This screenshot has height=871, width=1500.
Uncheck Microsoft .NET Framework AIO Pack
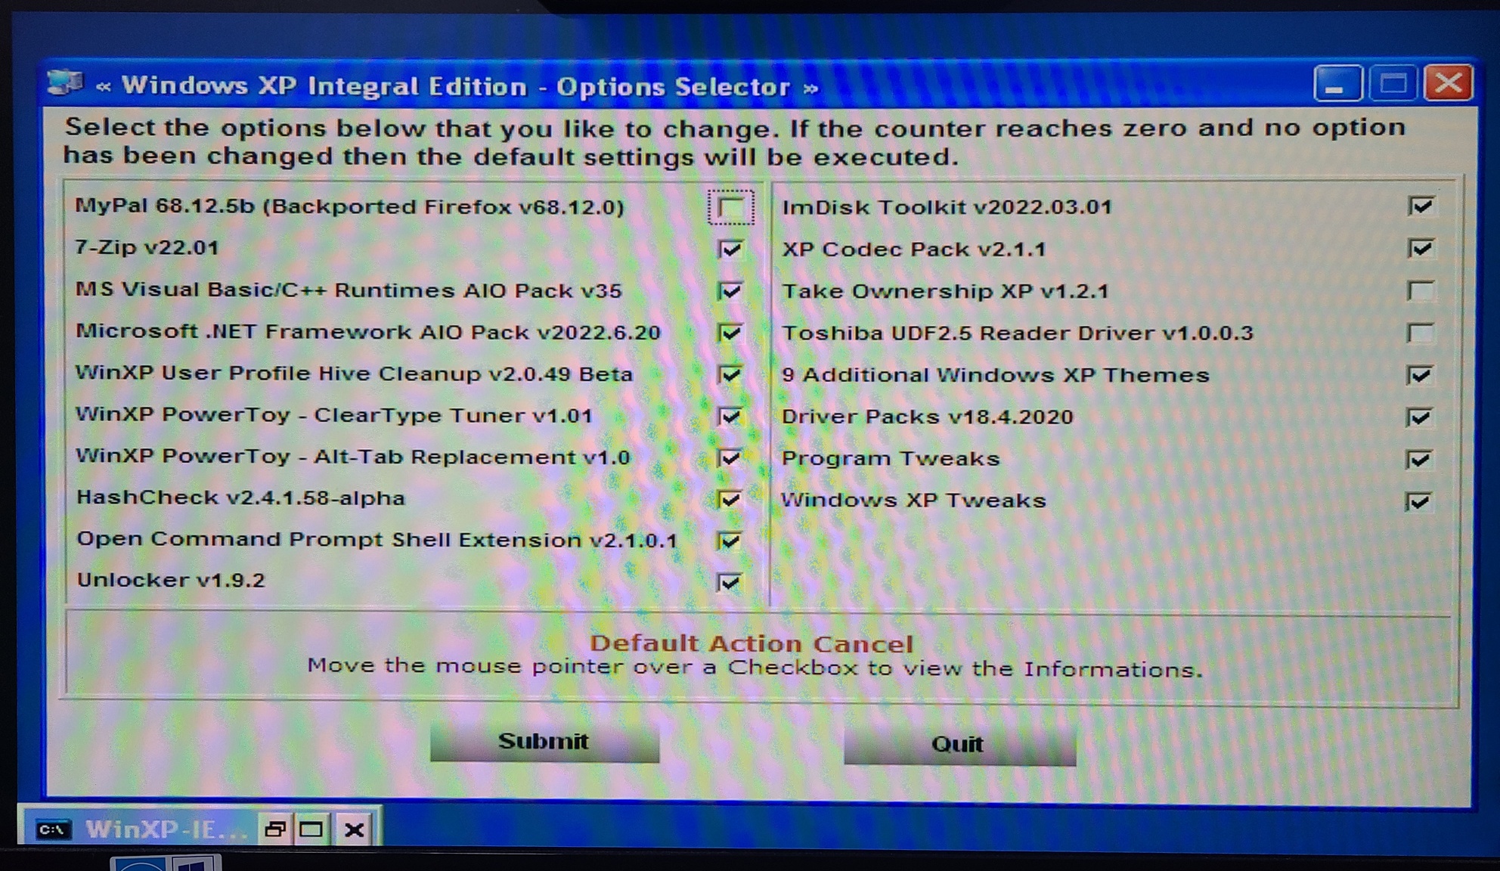click(x=730, y=333)
